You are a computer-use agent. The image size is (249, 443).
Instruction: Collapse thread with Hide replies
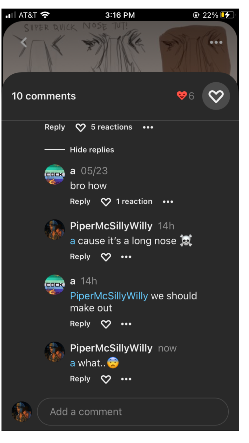click(92, 150)
